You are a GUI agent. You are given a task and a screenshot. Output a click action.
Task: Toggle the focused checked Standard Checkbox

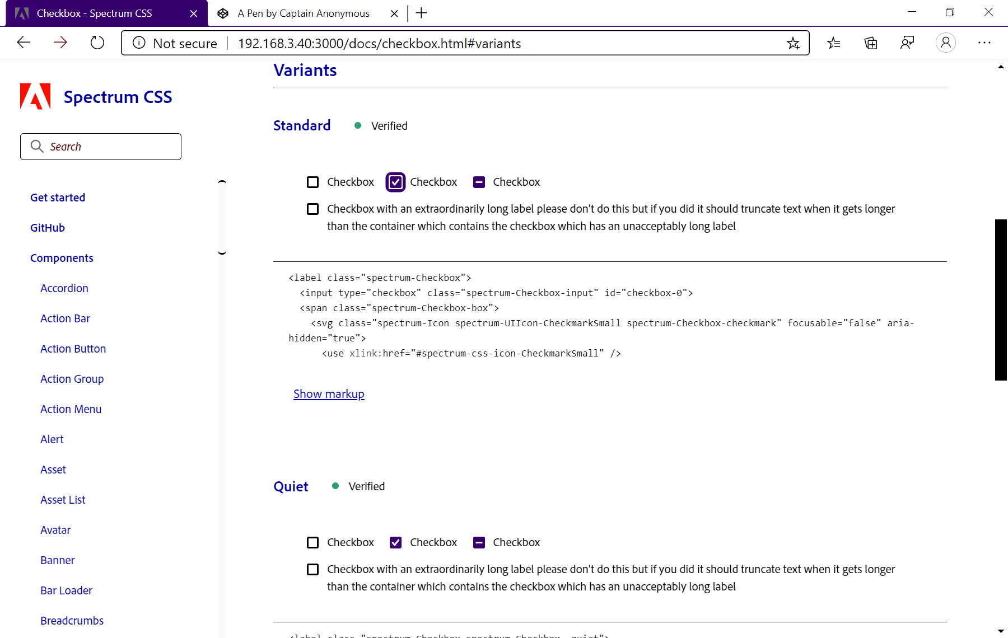(x=395, y=182)
